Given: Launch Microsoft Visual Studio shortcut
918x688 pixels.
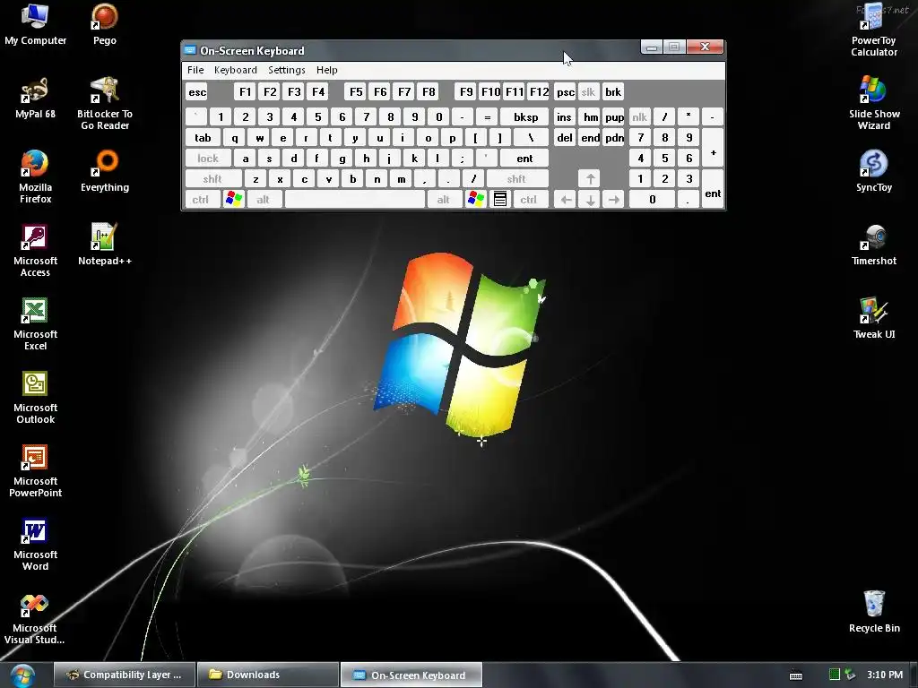Looking at the screenshot, I should click(x=34, y=618).
